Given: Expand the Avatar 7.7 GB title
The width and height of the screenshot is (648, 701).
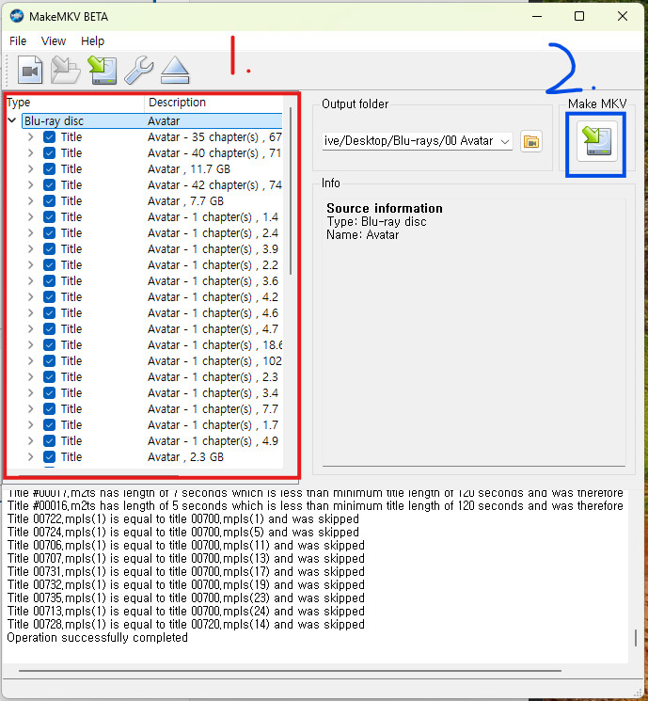Looking at the screenshot, I should coord(30,201).
